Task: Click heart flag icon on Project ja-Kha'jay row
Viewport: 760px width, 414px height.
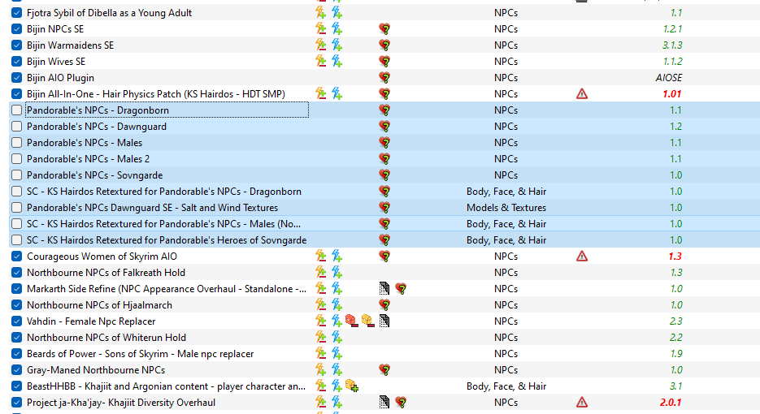Action: point(401,403)
